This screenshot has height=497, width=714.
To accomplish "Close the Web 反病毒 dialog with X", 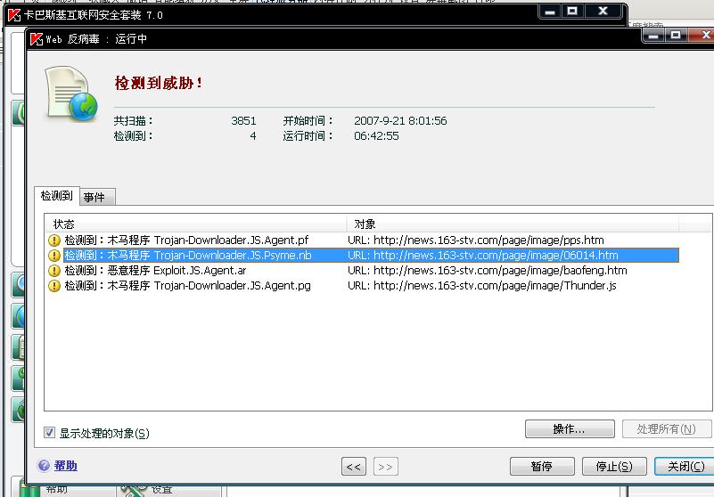I will (703, 35).
